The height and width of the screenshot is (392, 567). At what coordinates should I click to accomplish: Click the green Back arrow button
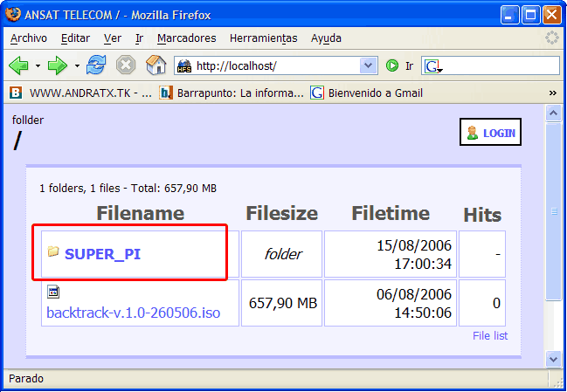click(19, 65)
